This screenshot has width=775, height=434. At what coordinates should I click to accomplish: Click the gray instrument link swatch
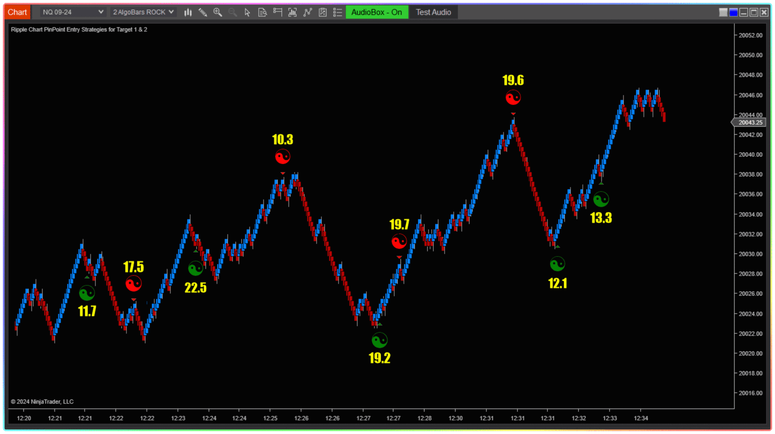723,12
